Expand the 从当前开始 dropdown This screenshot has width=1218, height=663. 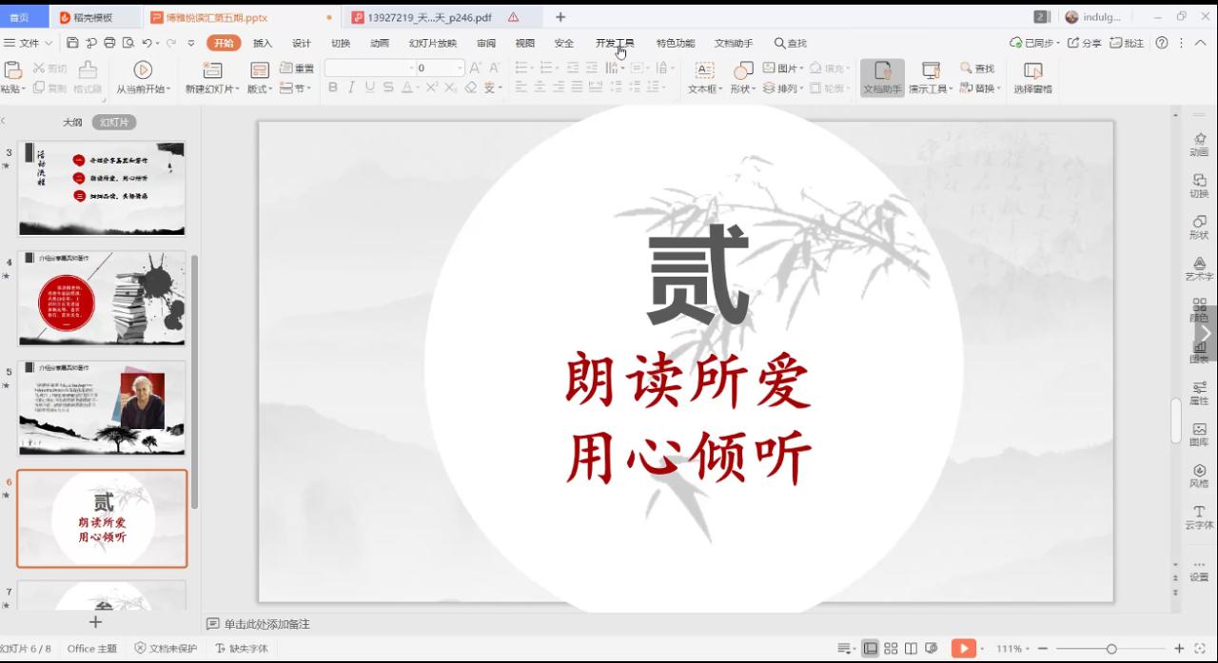pyautogui.click(x=168, y=89)
